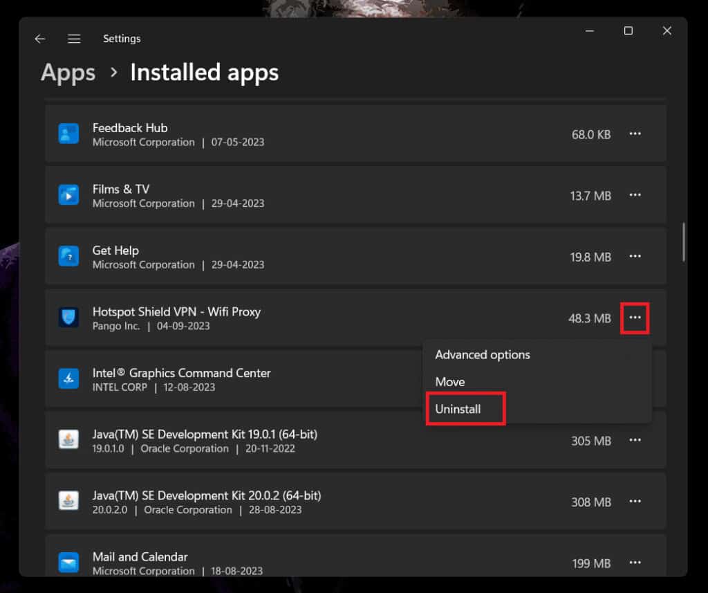This screenshot has height=593, width=708.
Task: Open the navigation hamburger menu
Action: click(x=74, y=39)
